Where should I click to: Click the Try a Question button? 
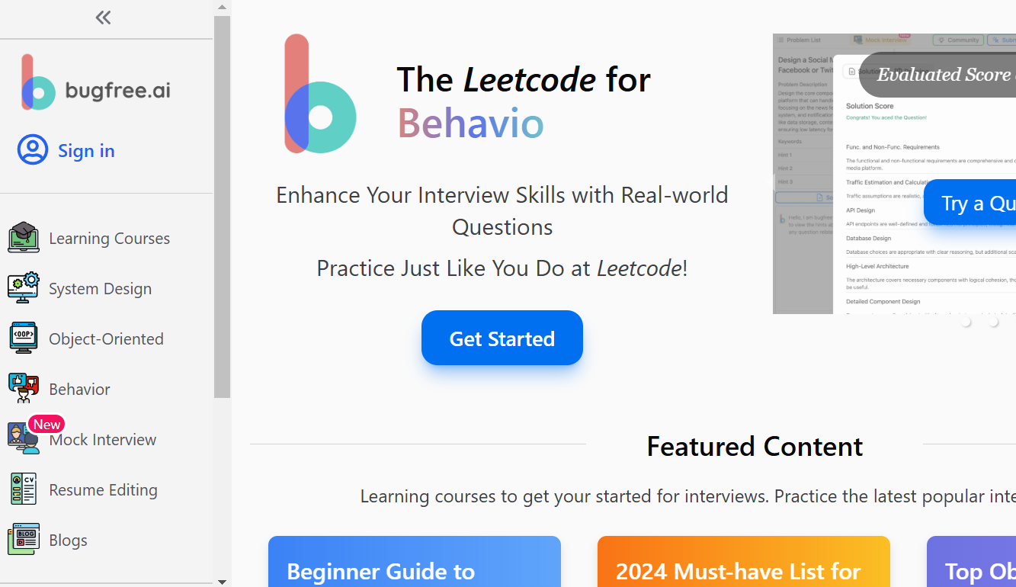[972, 204]
